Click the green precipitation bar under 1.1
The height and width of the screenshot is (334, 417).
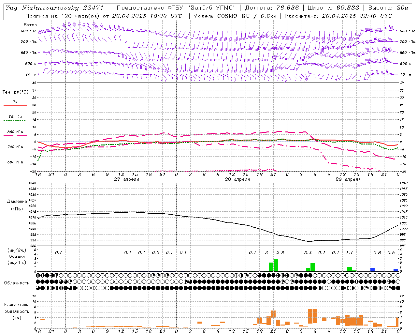pyautogui.click(x=350, y=269)
